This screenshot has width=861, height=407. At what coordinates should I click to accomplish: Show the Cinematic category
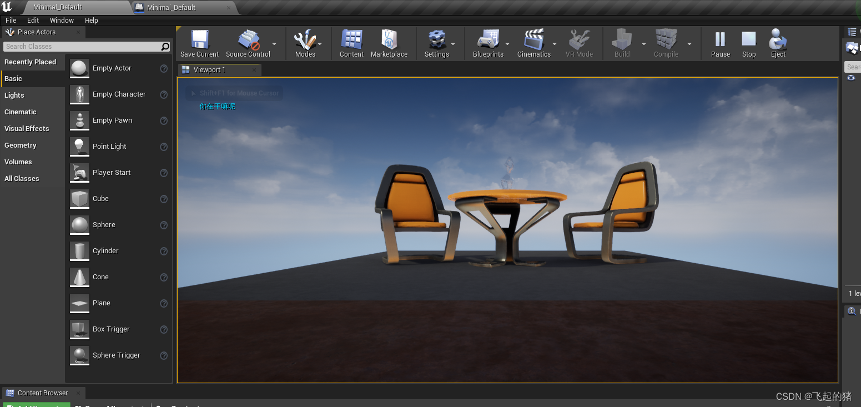(33, 112)
